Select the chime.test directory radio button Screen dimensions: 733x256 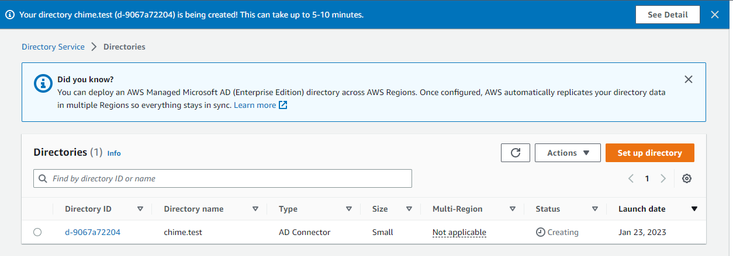[37, 232]
